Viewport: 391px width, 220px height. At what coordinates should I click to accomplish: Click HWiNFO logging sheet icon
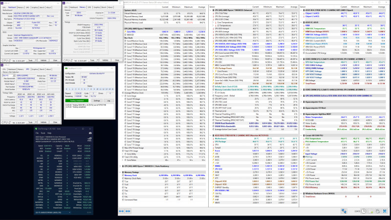(x=371, y=211)
